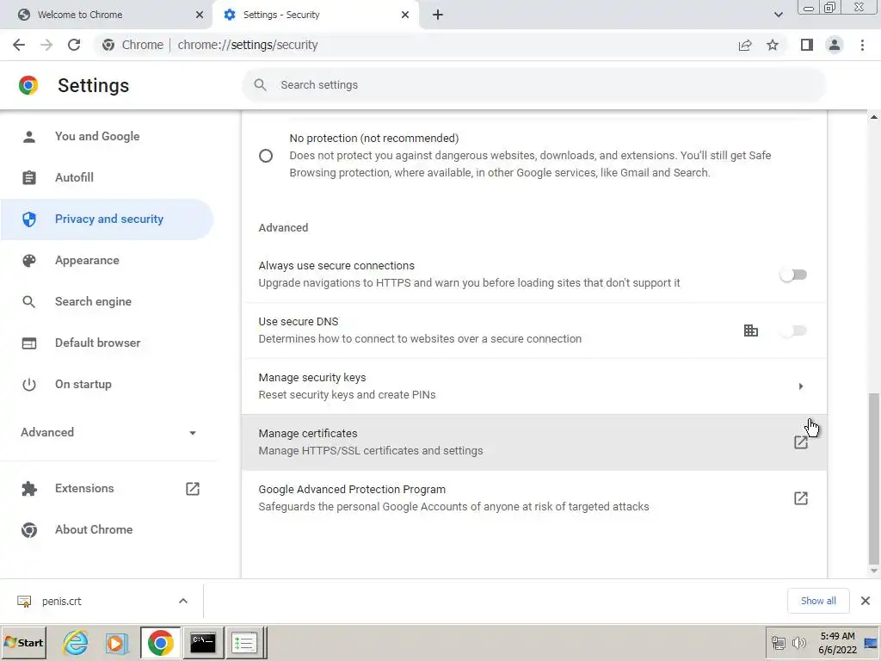The image size is (881, 661).
Task: Switch to Welcome to Chrome tab
Action: coord(107,15)
